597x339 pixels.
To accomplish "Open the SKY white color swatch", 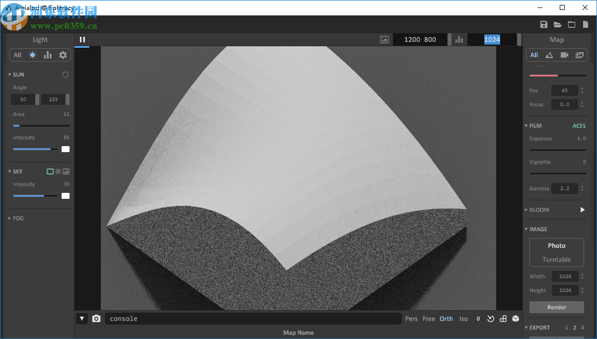I will pyautogui.click(x=66, y=196).
